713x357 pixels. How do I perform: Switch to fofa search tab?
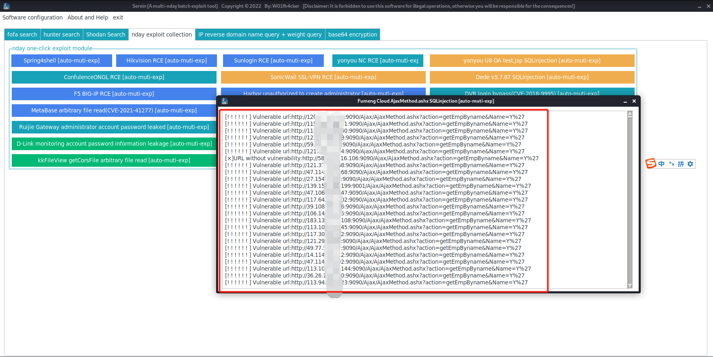tap(22, 34)
